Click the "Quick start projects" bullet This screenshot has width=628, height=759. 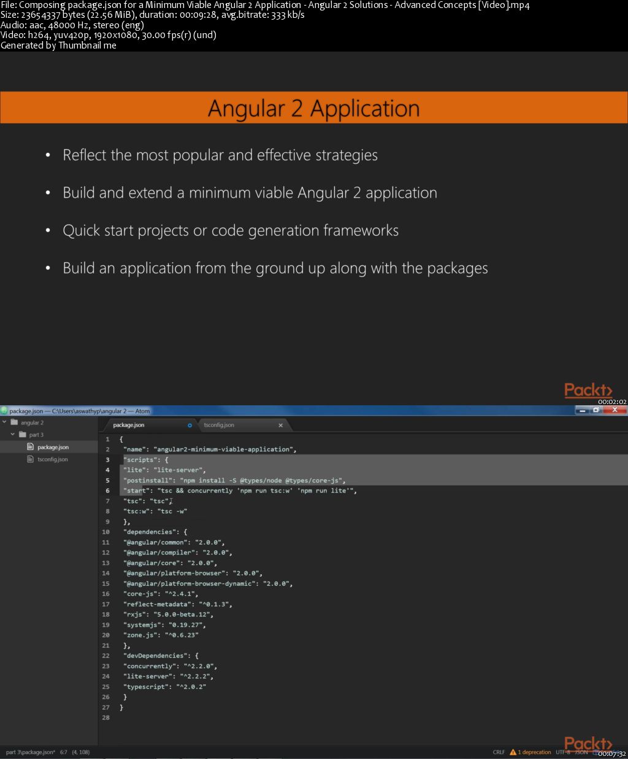[231, 231]
